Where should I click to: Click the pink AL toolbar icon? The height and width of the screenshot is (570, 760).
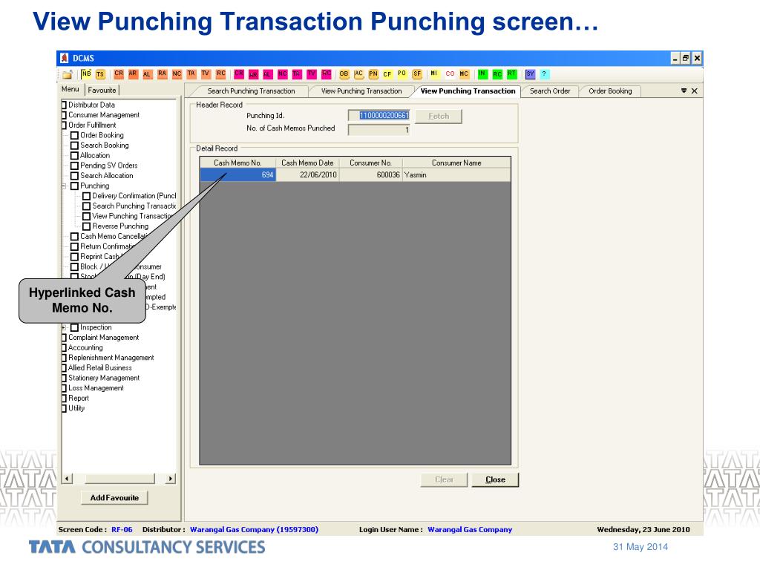click(x=267, y=74)
